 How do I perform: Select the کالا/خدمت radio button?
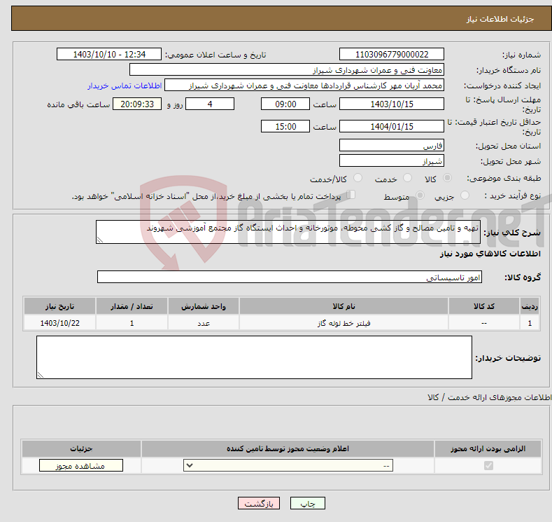point(358,178)
